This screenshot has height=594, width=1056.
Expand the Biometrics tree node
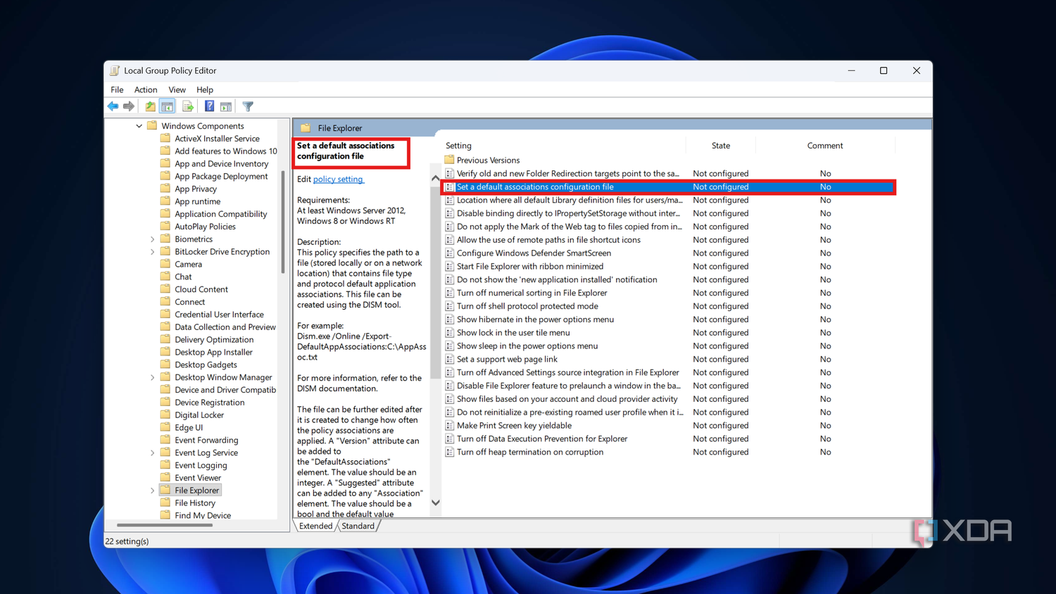click(152, 239)
